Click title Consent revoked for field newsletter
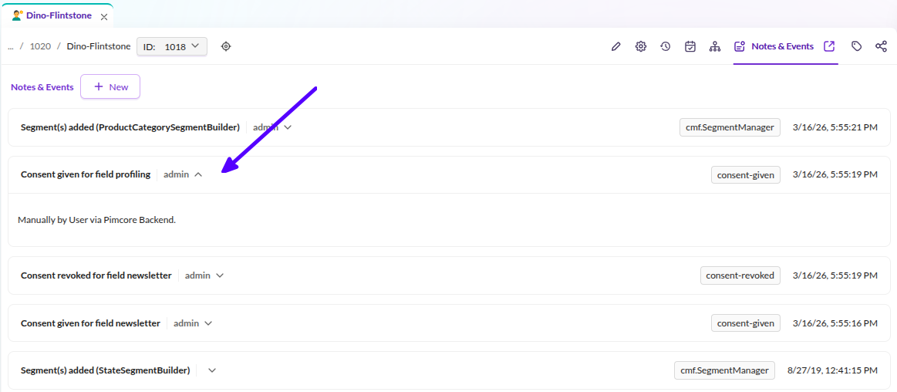 point(96,275)
